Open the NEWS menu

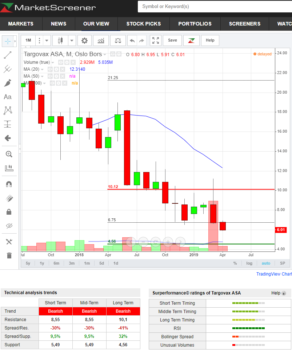pyautogui.click(x=59, y=24)
